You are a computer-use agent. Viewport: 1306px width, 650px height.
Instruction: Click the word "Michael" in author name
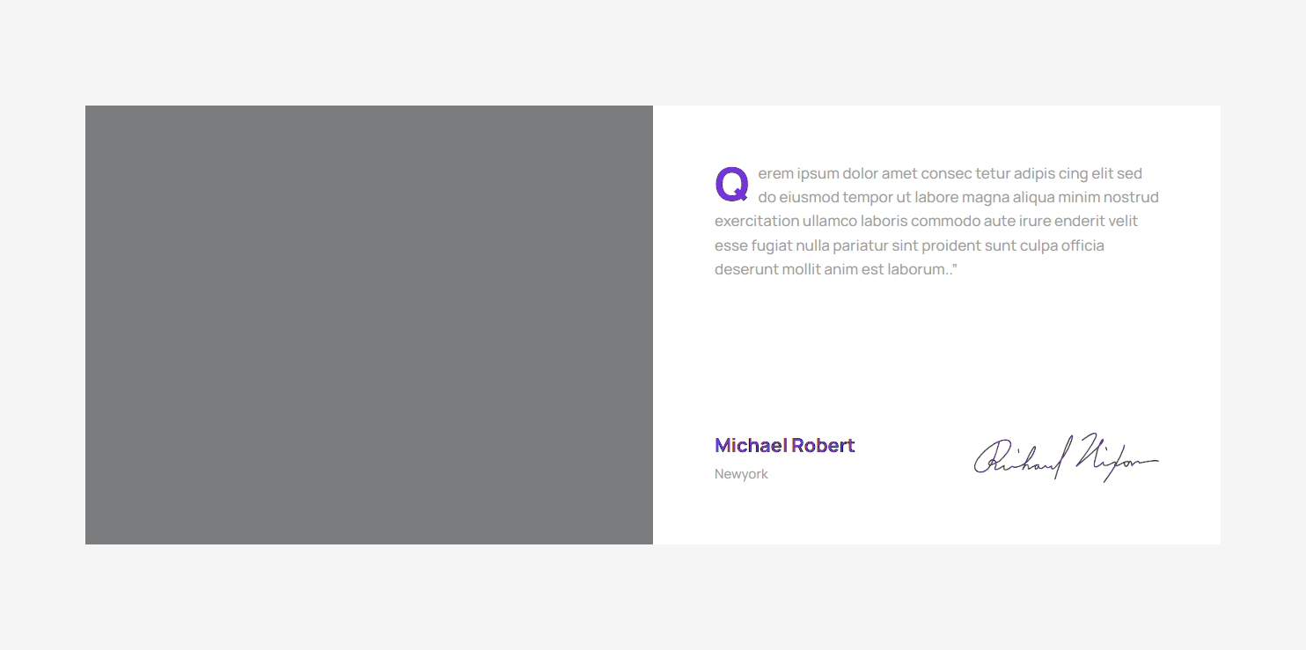pyautogui.click(x=751, y=446)
